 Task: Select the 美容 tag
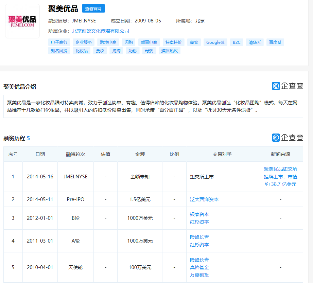(x=194, y=42)
